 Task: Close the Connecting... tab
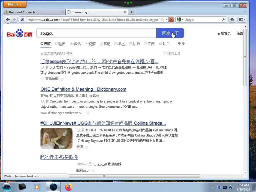pos(125,12)
